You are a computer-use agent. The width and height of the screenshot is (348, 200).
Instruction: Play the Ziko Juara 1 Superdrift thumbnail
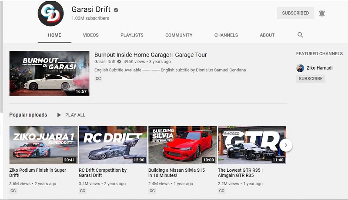pos(43,145)
